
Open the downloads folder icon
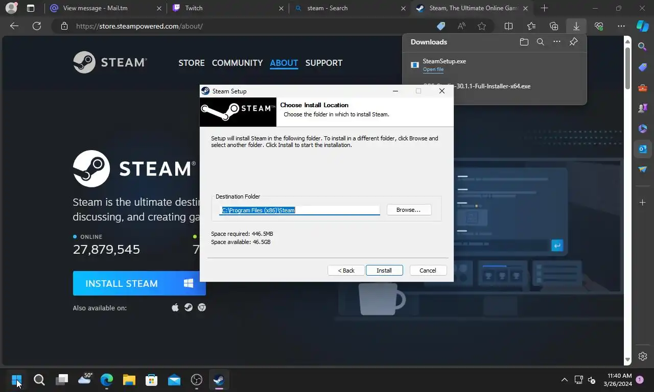point(524,42)
